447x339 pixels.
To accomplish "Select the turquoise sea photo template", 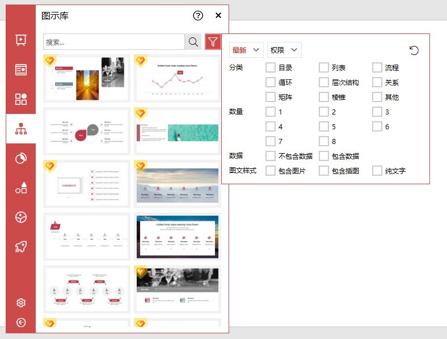I will point(178,132).
